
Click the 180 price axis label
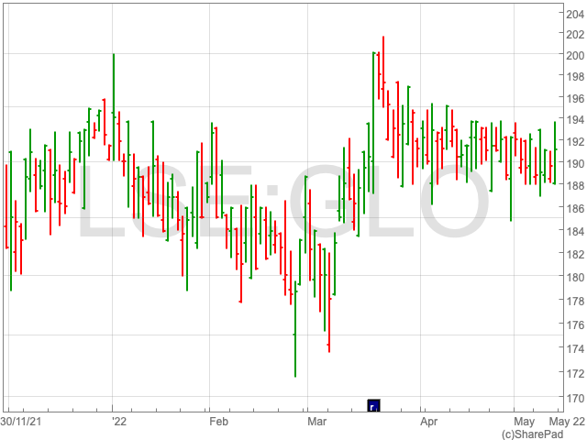click(x=574, y=278)
